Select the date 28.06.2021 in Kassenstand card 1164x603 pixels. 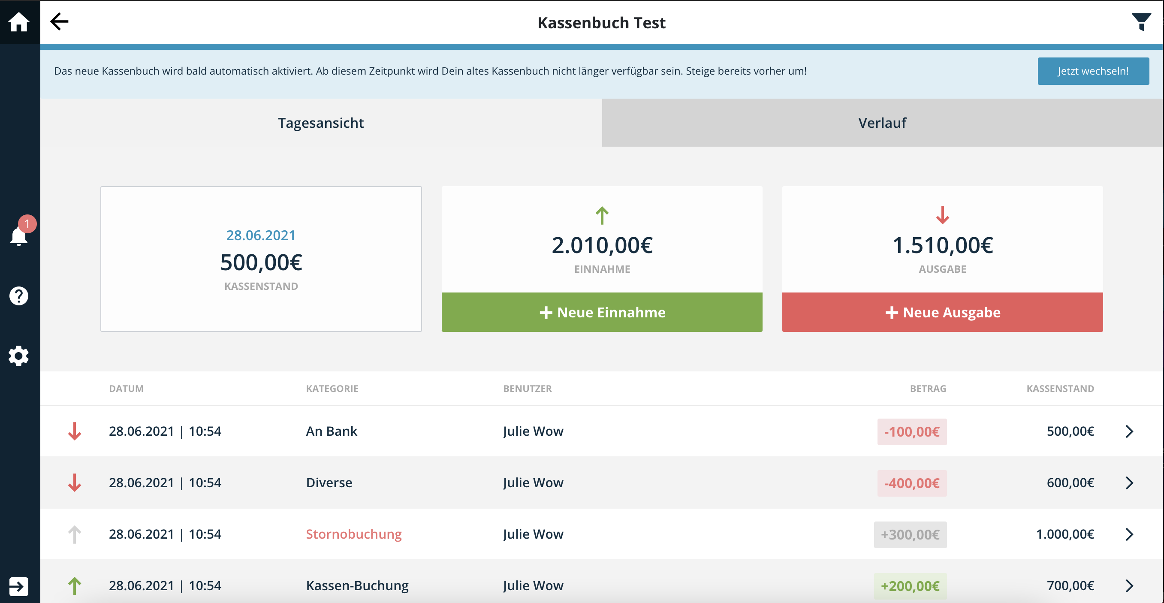261,235
